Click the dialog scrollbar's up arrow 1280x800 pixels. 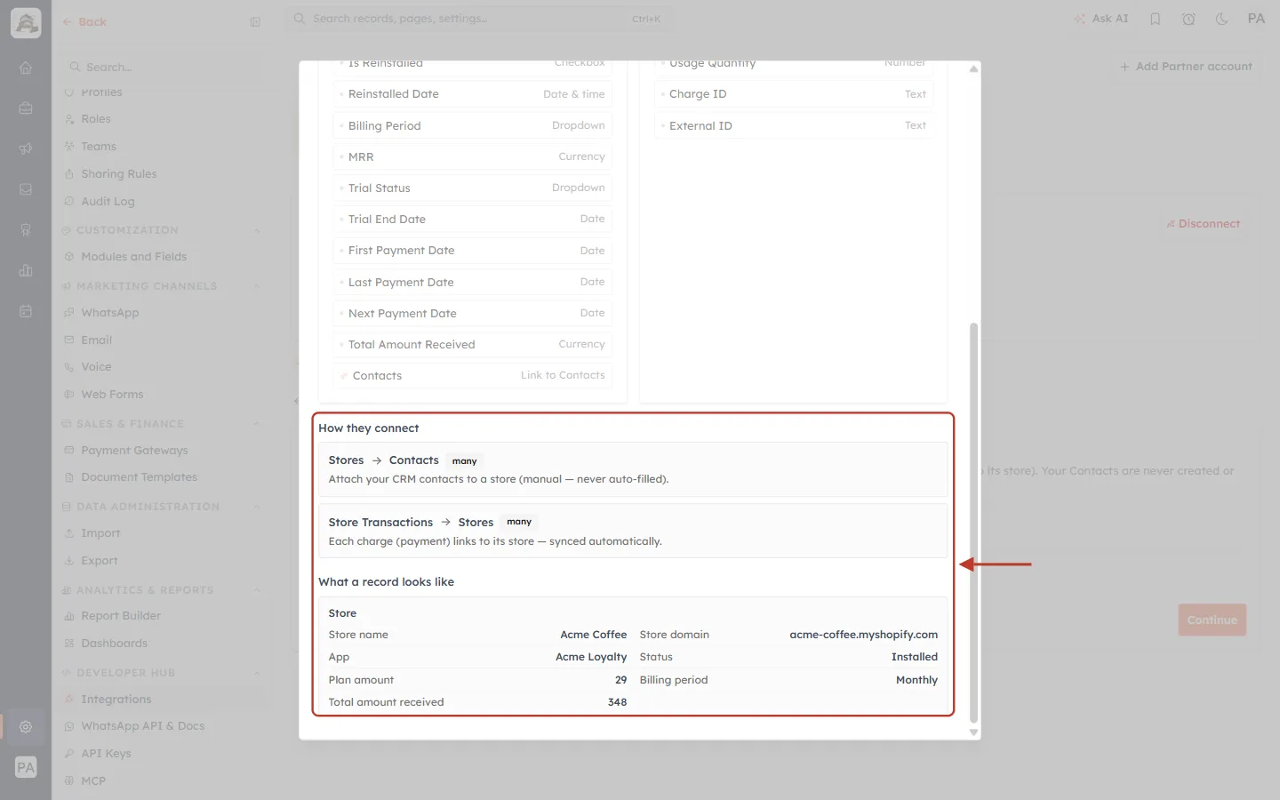tap(973, 68)
